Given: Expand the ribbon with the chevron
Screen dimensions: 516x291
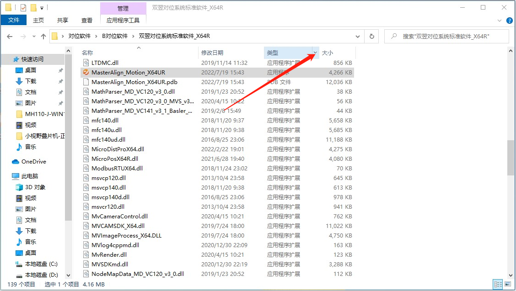Looking at the screenshot, I should coord(500,21).
